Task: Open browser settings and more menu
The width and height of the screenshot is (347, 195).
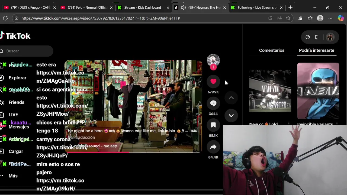Action: [x=330, y=18]
